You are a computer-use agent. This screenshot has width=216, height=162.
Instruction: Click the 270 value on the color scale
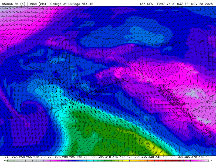pos(50,157)
